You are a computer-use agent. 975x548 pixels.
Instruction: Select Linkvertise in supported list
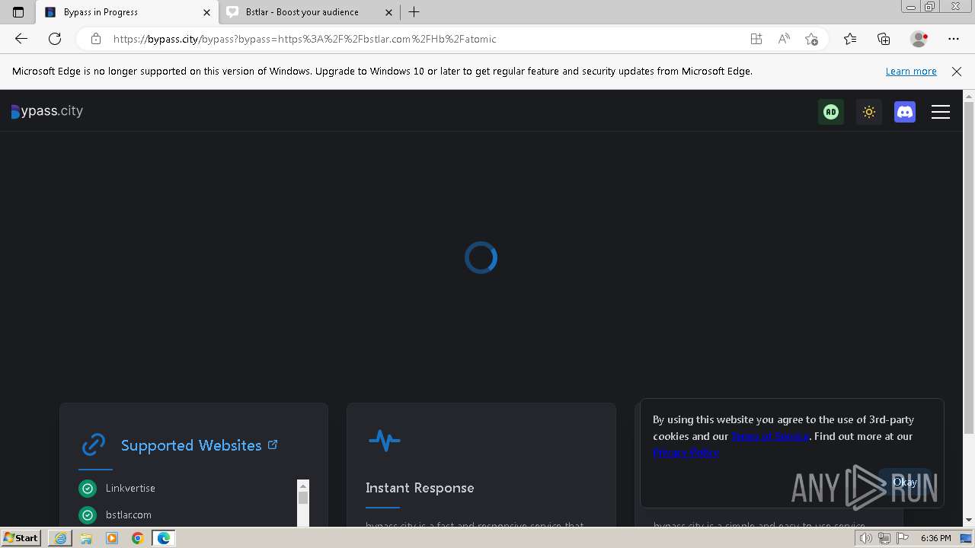click(x=130, y=488)
